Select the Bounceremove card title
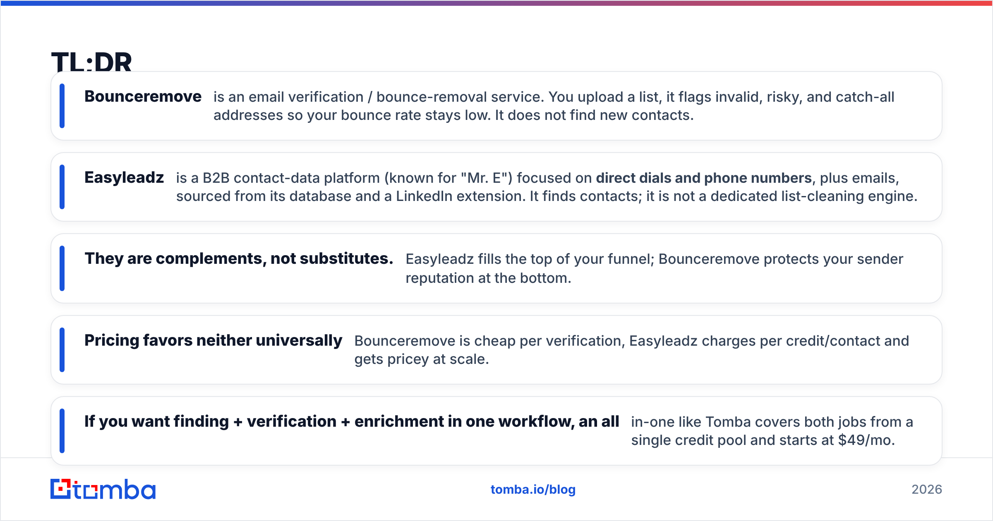Screen dimensions: 993x521 [x=143, y=96]
